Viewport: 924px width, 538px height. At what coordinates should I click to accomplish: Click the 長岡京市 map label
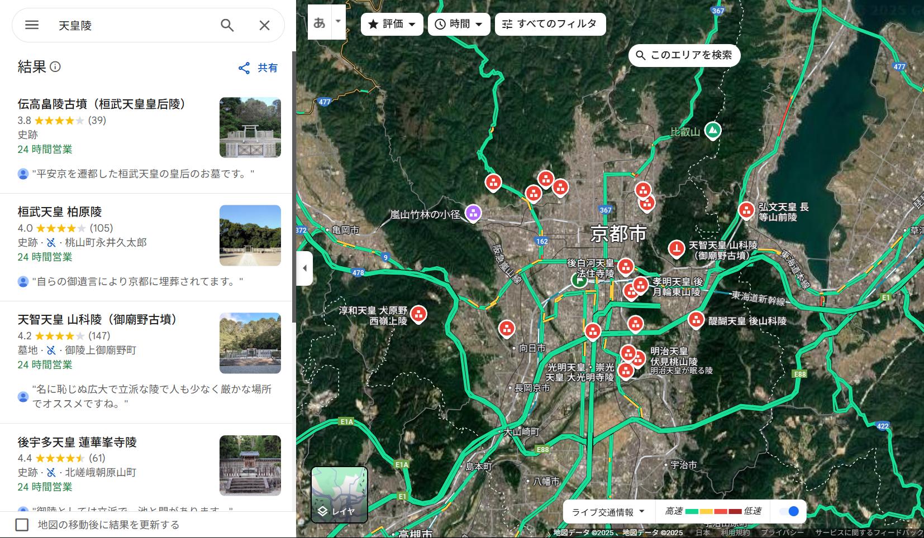pyautogui.click(x=532, y=388)
